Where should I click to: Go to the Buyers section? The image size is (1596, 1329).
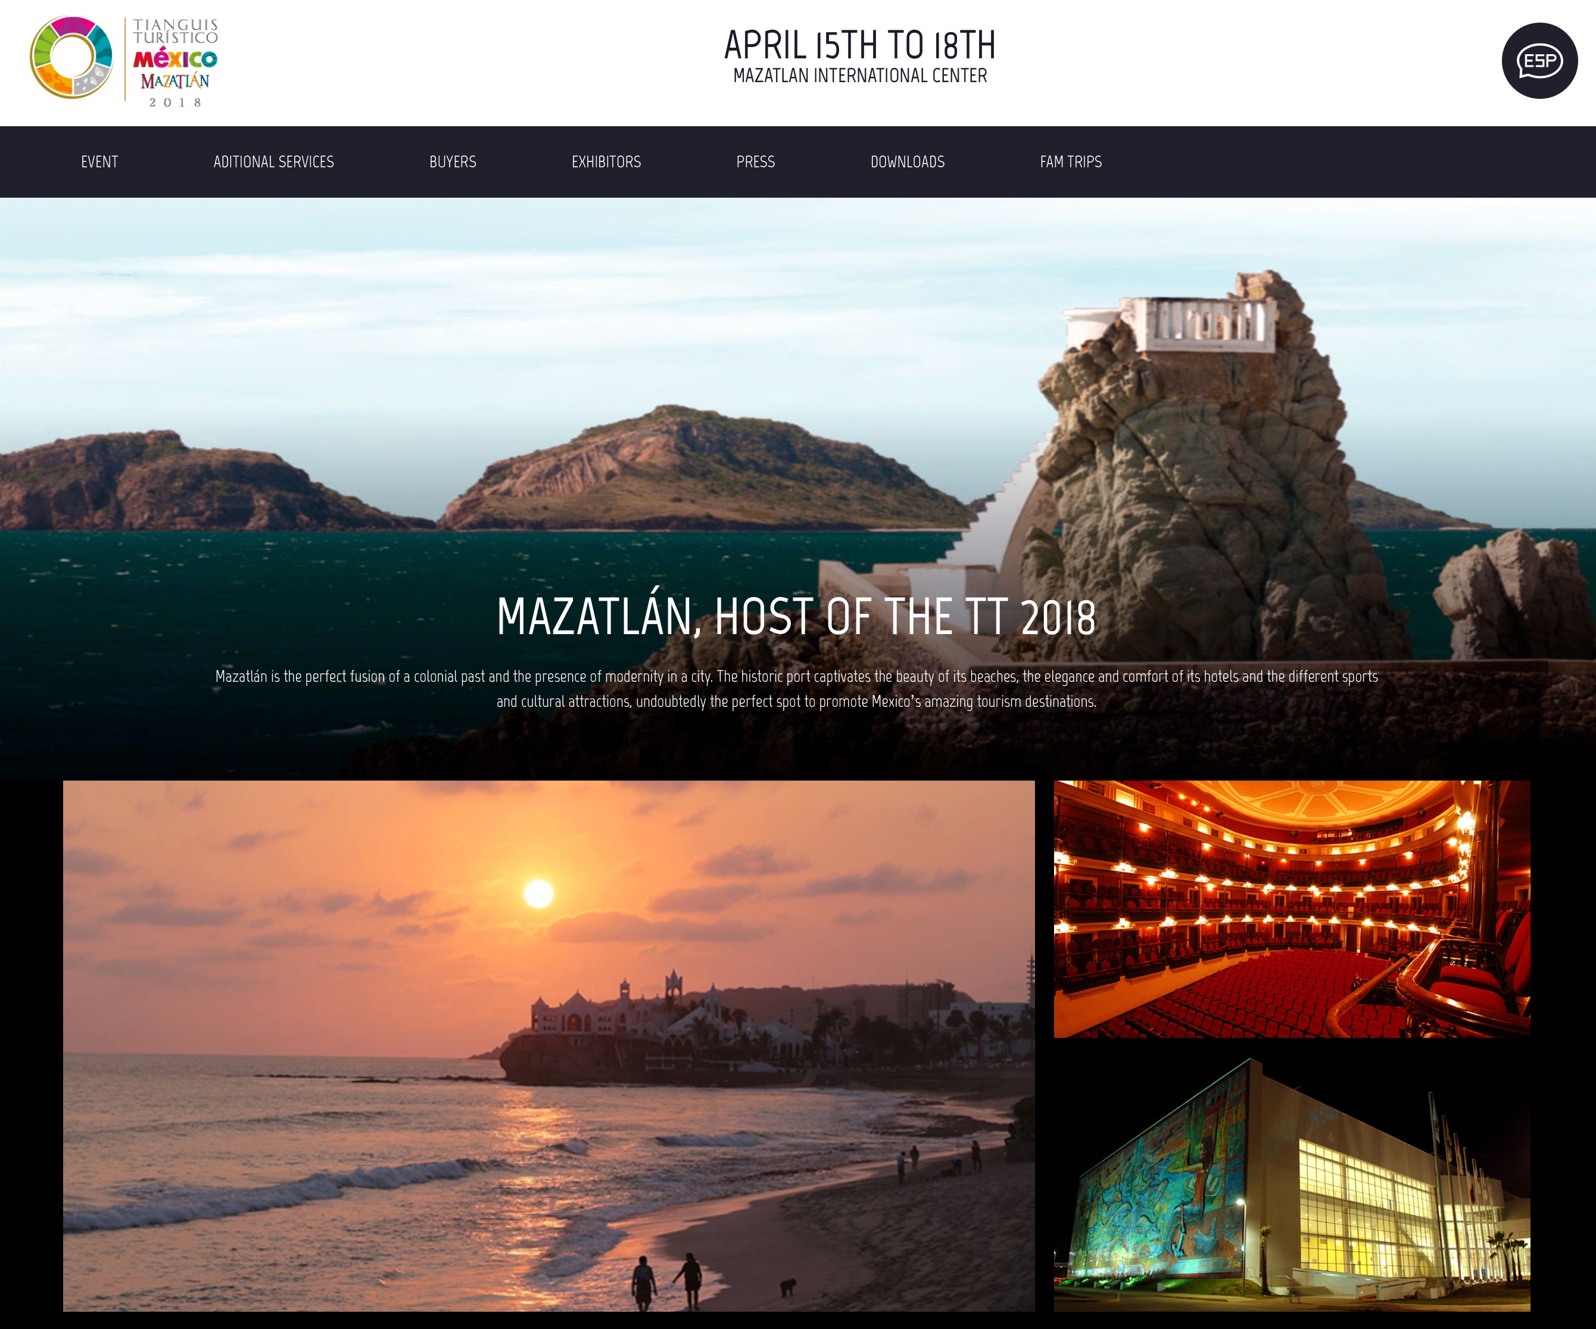coord(452,162)
